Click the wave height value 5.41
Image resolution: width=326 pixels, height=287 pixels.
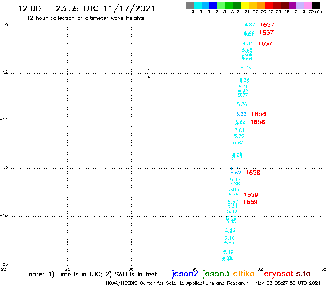[x=237, y=160]
